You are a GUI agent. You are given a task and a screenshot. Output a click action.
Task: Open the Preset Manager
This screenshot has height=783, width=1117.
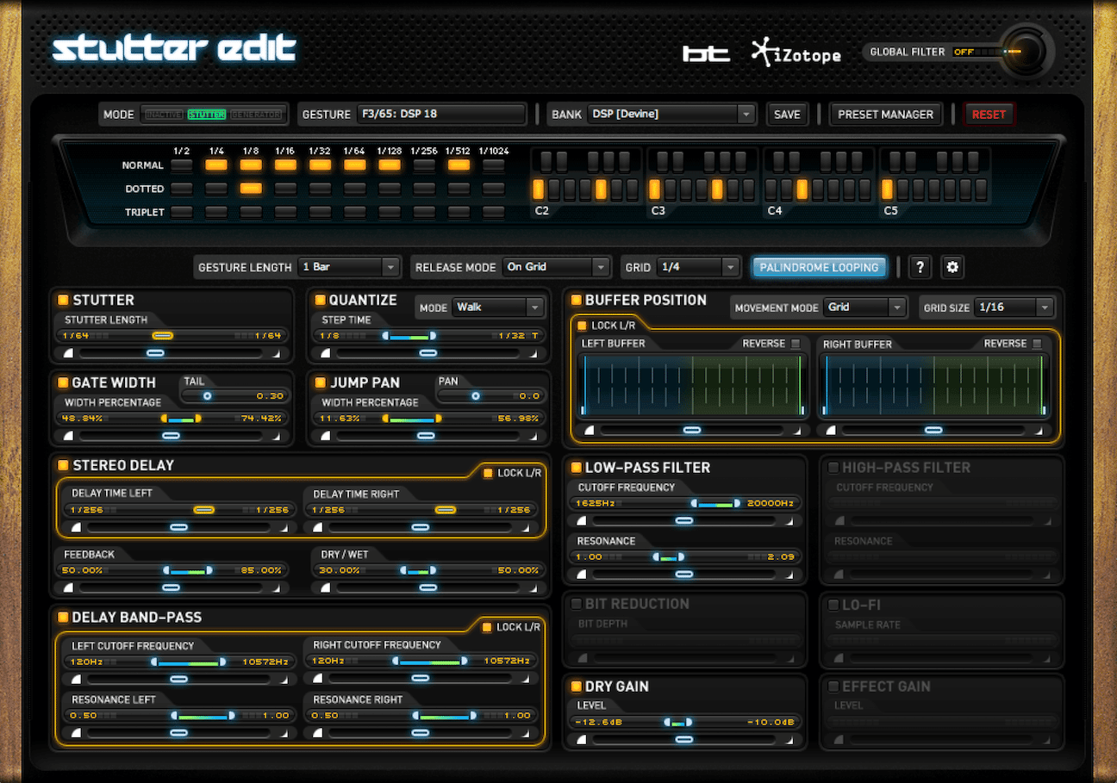point(886,114)
